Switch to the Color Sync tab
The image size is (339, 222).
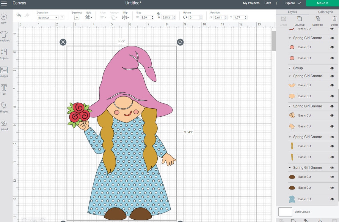pos(325,12)
